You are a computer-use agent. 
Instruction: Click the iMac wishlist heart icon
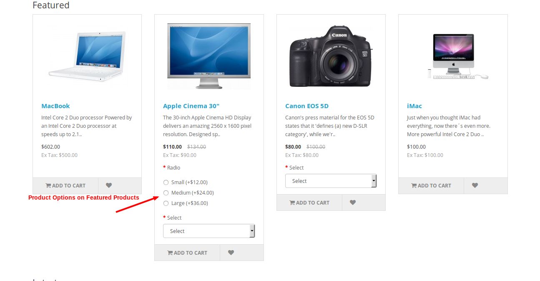pyautogui.click(x=475, y=185)
